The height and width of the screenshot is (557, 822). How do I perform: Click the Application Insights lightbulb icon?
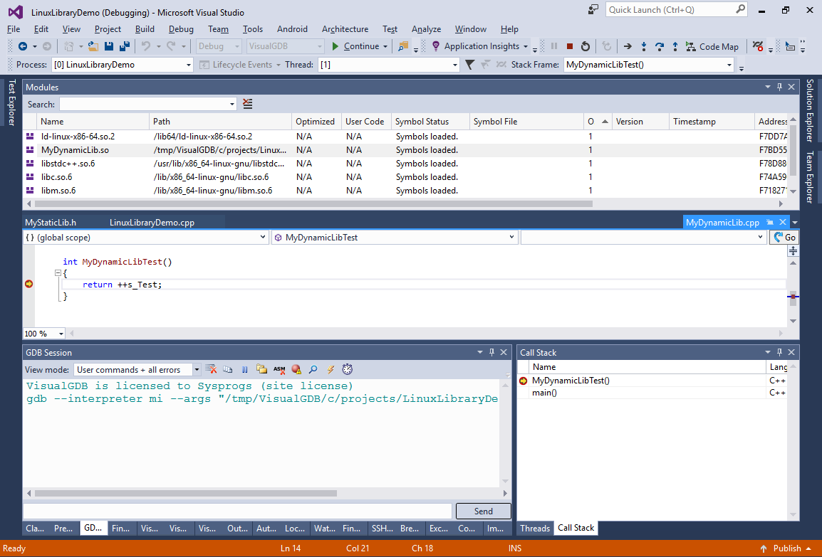pyautogui.click(x=436, y=46)
